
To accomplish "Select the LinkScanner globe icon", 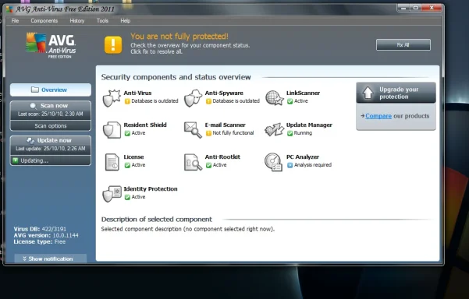I will (x=274, y=98).
